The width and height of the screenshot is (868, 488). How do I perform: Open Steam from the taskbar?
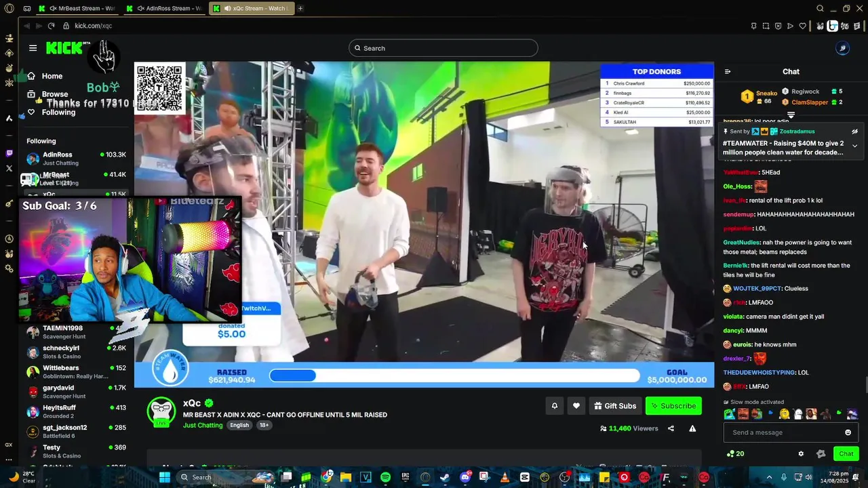click(x=444, y=477)
